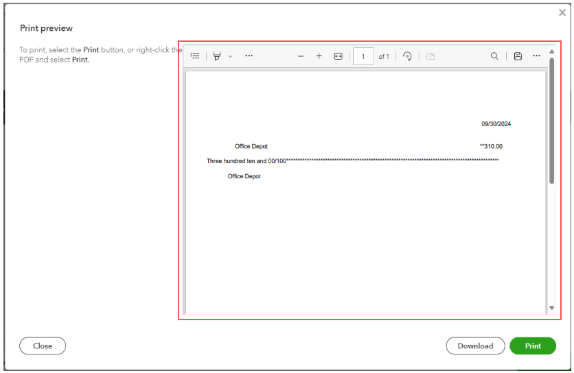574x373 pixels.
Task: Zoom out with the minus icon
Action: pos(301,56)
